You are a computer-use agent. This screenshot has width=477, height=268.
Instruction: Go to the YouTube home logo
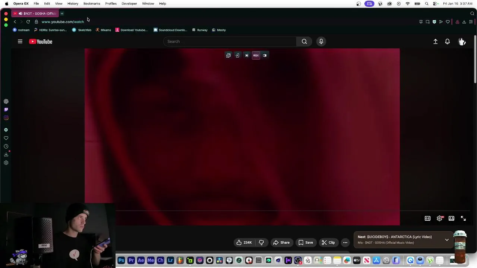pos(41,42)
